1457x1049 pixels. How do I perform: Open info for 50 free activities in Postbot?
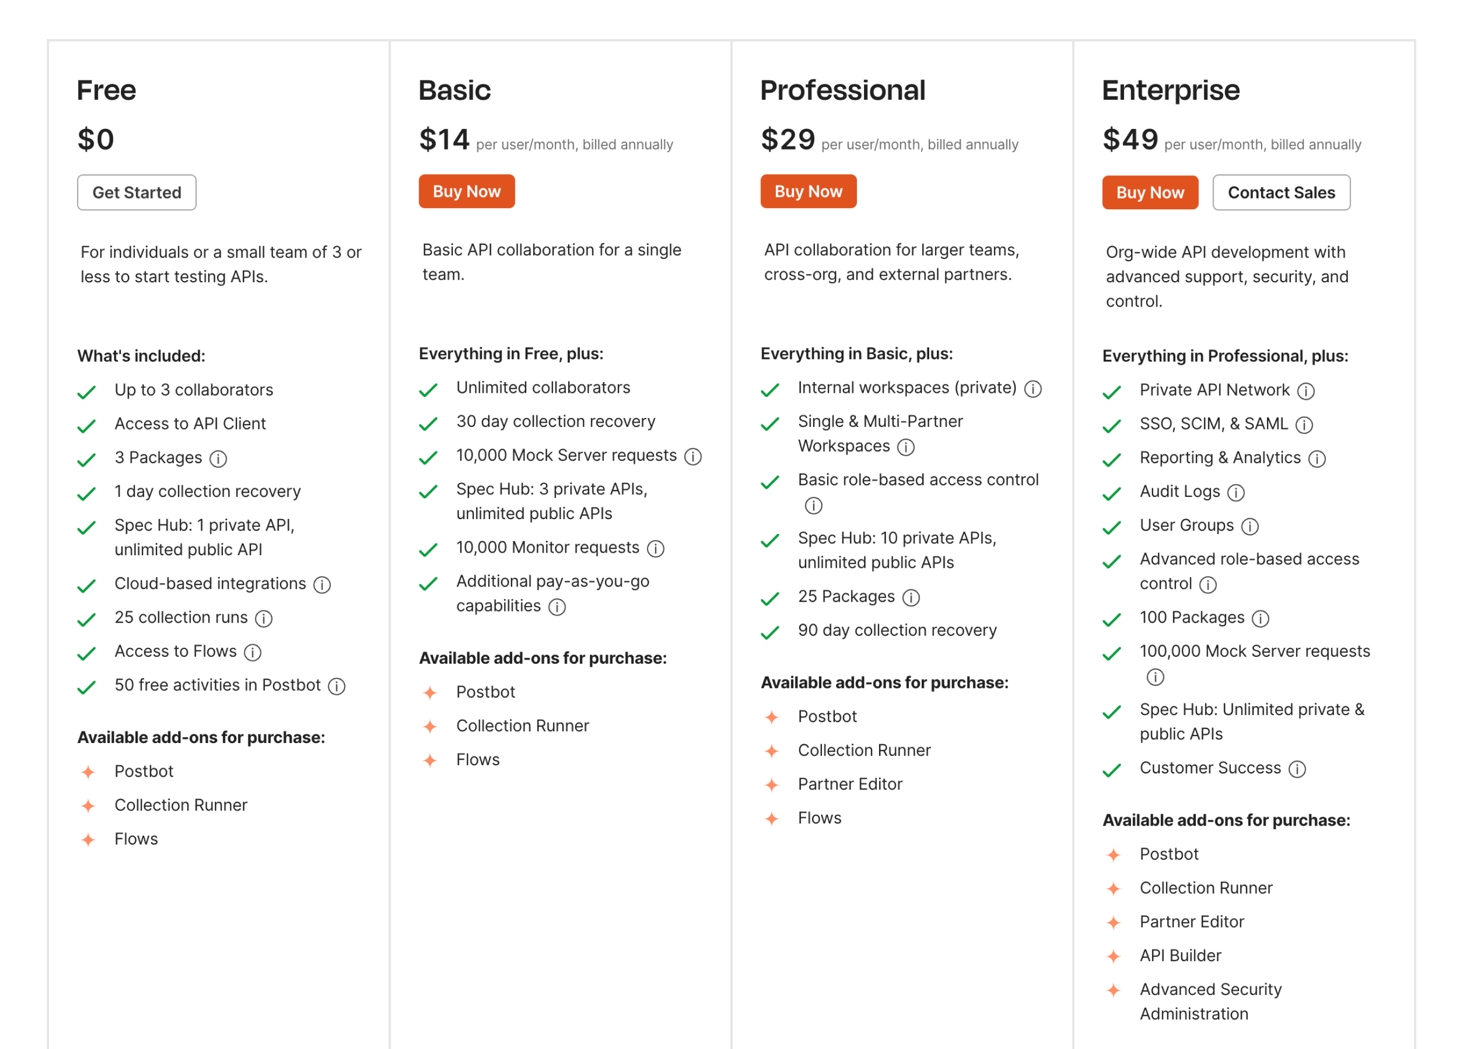pyautogui.click(x=337, y=686)
